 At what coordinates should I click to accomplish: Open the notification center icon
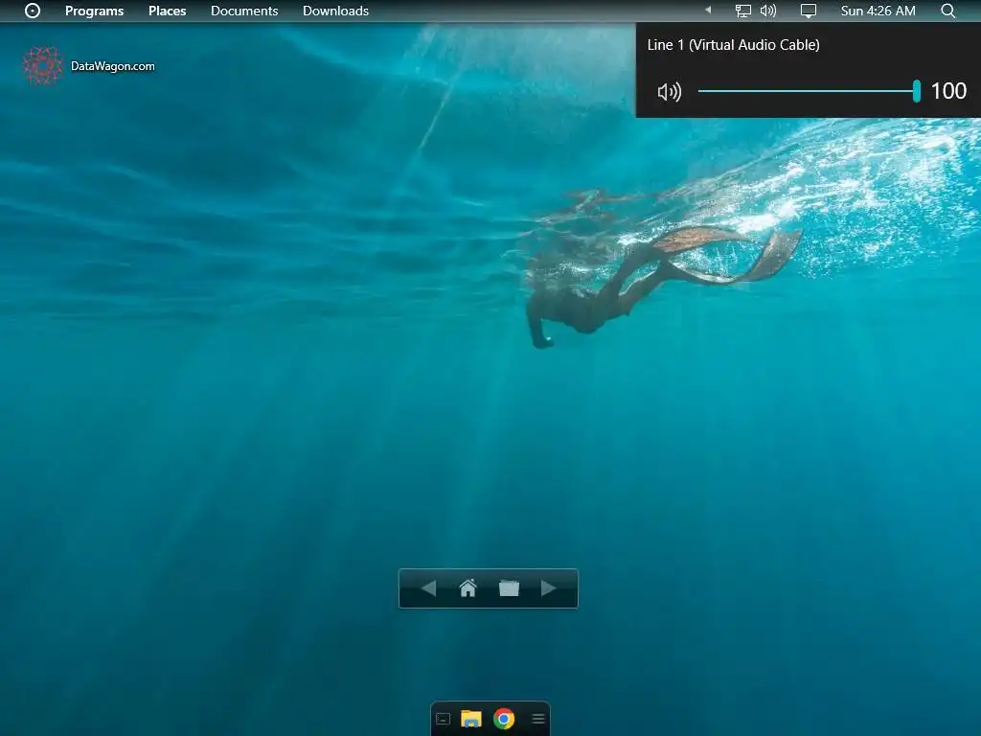[809, 11]
